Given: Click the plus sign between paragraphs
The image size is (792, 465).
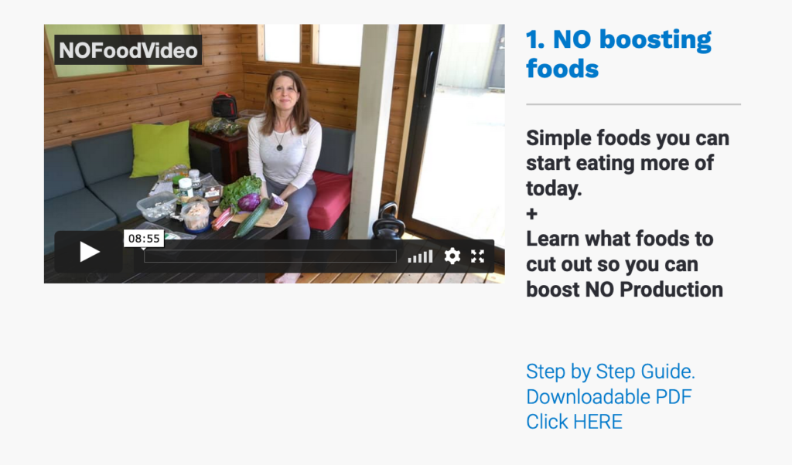Looking at the screenshot, I should tap(531, 214).
